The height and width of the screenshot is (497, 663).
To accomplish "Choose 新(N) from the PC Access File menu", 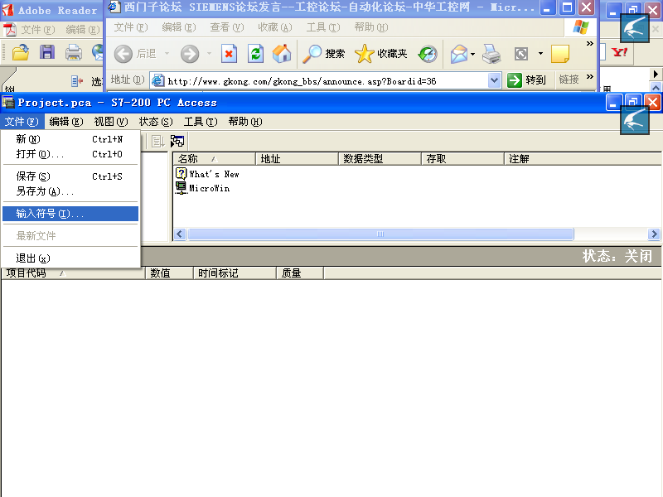I will tap(70, 139).
